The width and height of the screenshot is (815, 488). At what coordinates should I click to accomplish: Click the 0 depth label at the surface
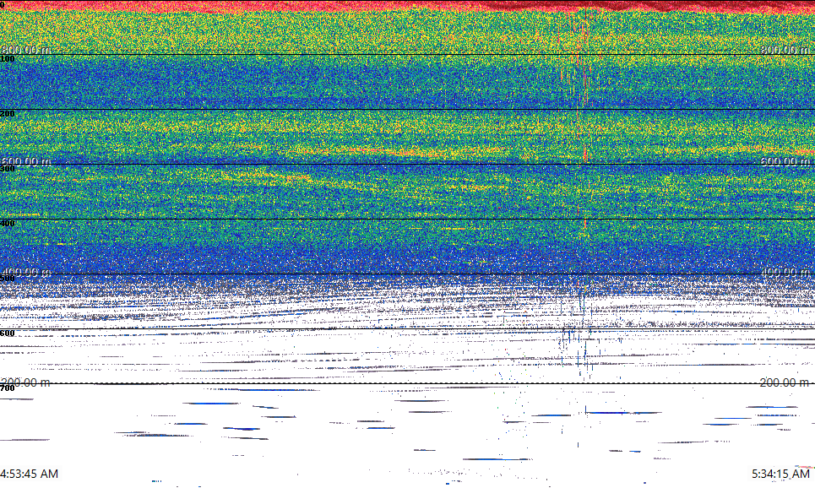click(2, 4)
